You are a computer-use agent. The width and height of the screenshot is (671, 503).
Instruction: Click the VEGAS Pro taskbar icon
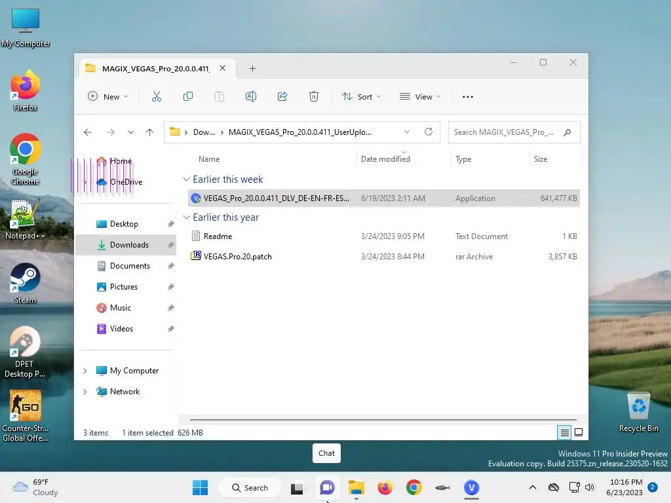coord(471,487)
